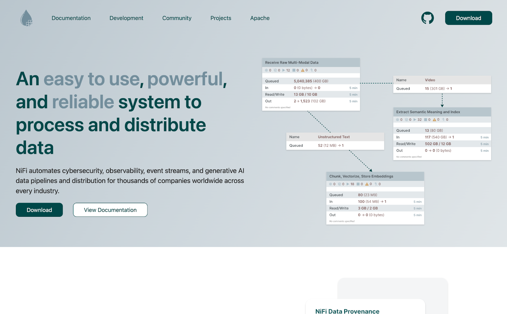Screen dimensions: 507x314
Task: Click the 'Video' connection name
Action: 430,80
